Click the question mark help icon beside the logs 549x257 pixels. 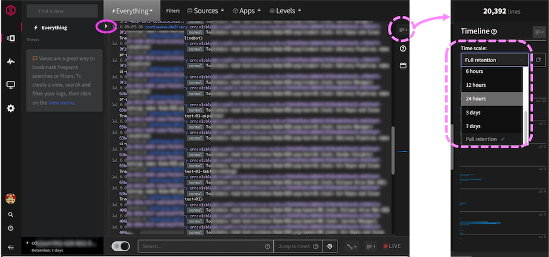click(x=403, y=48)
